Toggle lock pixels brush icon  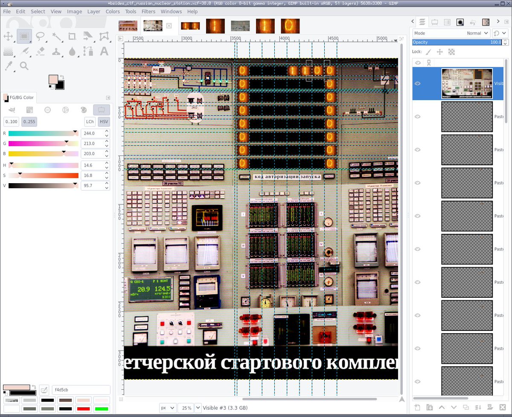point(428,52)
